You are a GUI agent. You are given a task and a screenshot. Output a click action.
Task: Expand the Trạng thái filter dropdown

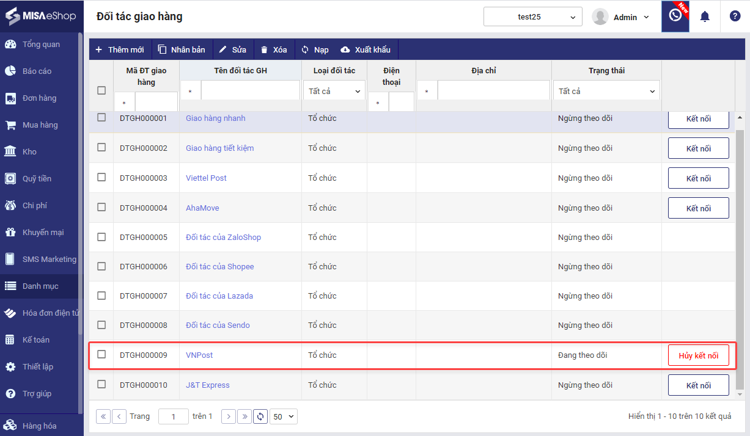pos(606,91)
